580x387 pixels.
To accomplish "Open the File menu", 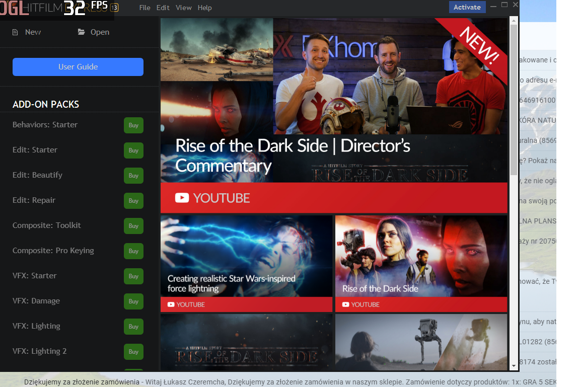I will coord(144,8).
